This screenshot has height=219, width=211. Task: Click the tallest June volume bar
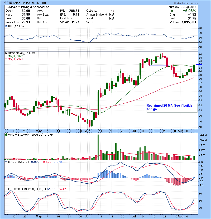[98, 147]
